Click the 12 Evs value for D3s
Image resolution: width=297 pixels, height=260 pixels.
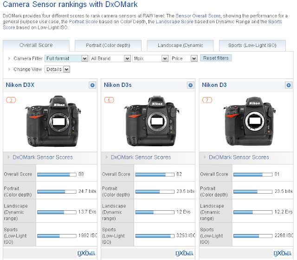tap(183, 212)
